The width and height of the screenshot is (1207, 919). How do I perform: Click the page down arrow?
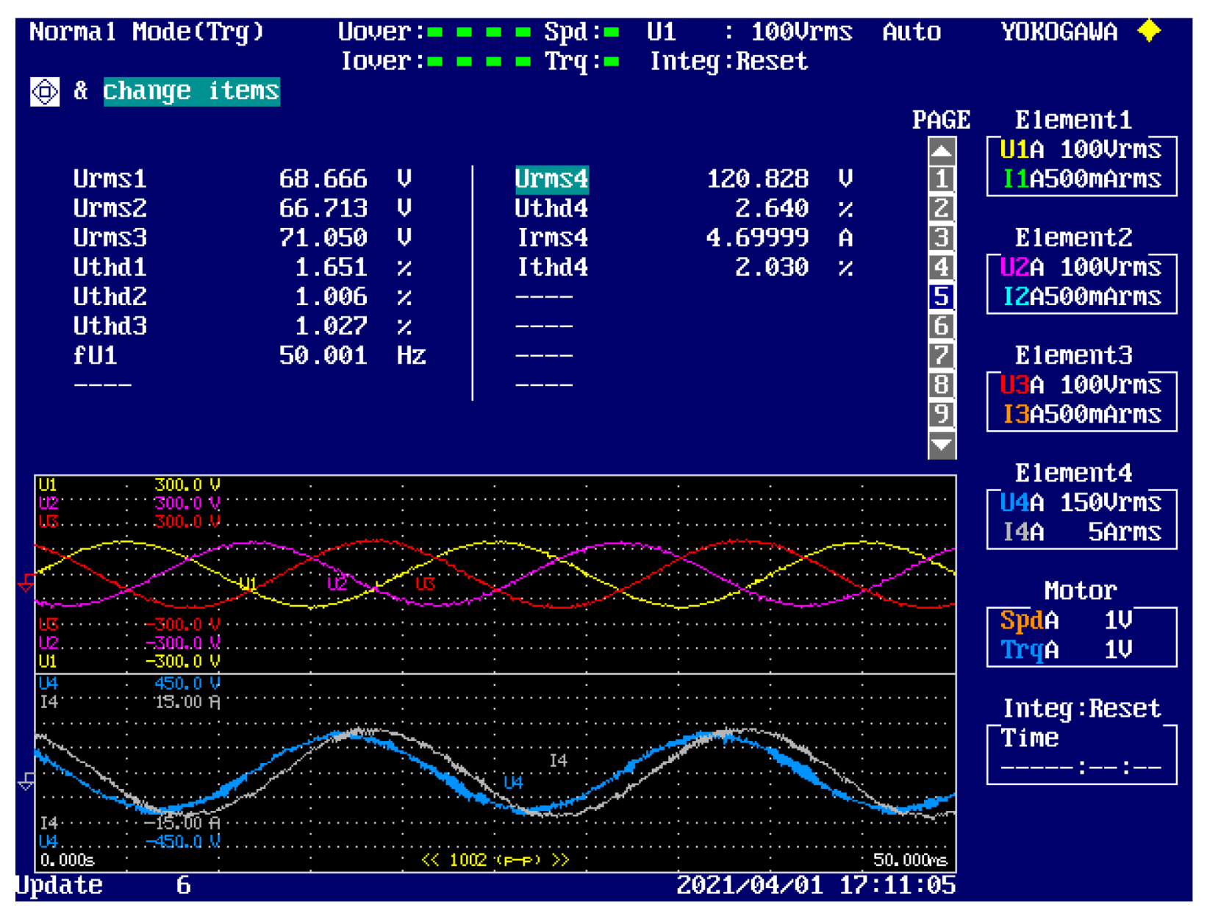coord(942,445)
